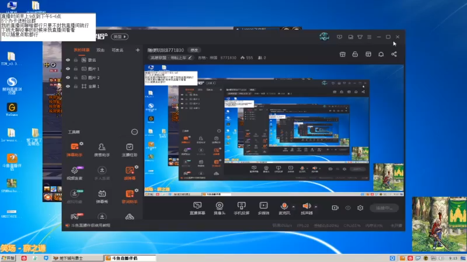Add 摄像头 camera source

pyautogui.click(x=219, y=208)
